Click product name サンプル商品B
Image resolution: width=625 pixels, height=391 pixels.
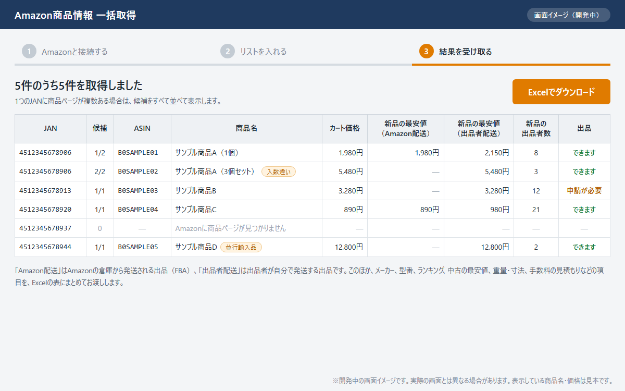[x=196, y=191]
